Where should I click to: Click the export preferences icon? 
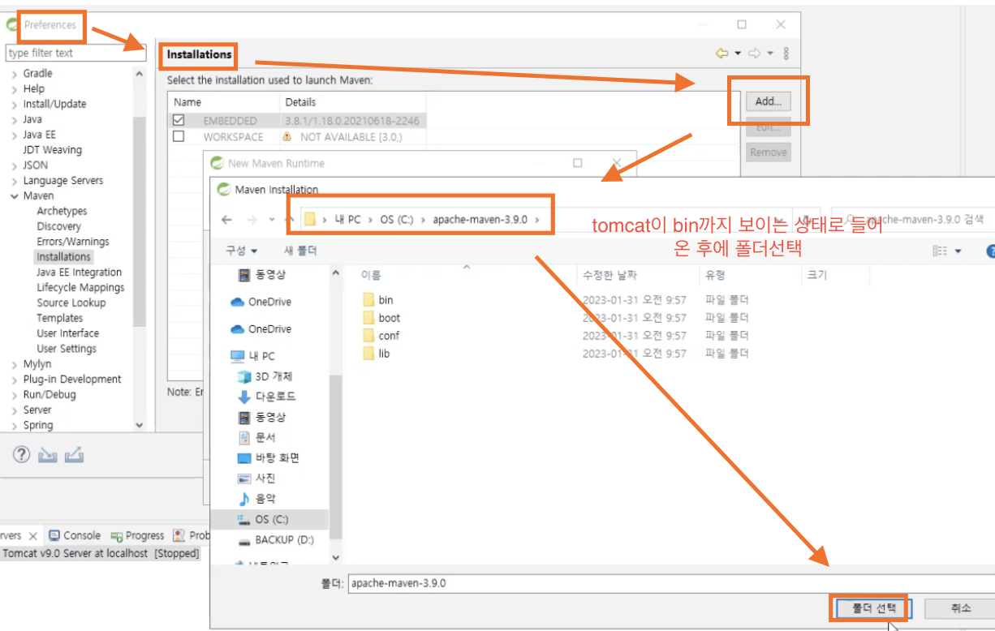tap(74, 455)
